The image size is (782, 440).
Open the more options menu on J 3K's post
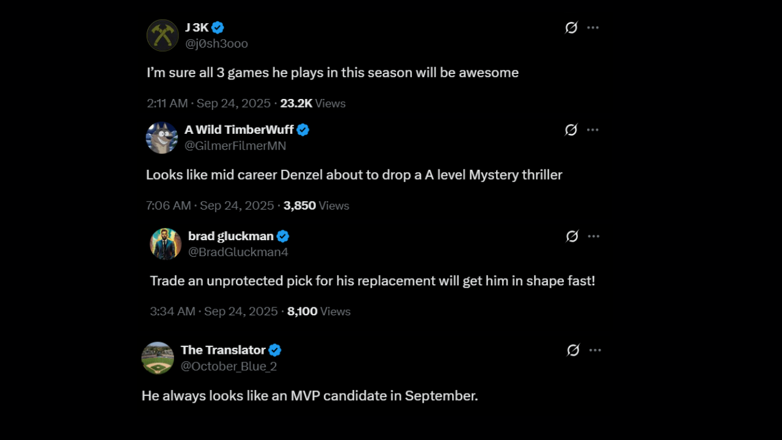click(x=593, y=28)
